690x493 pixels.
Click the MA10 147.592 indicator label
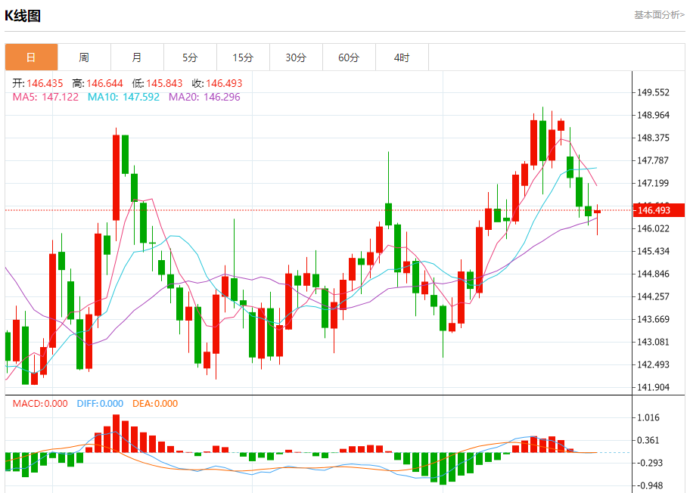[123, 97]
